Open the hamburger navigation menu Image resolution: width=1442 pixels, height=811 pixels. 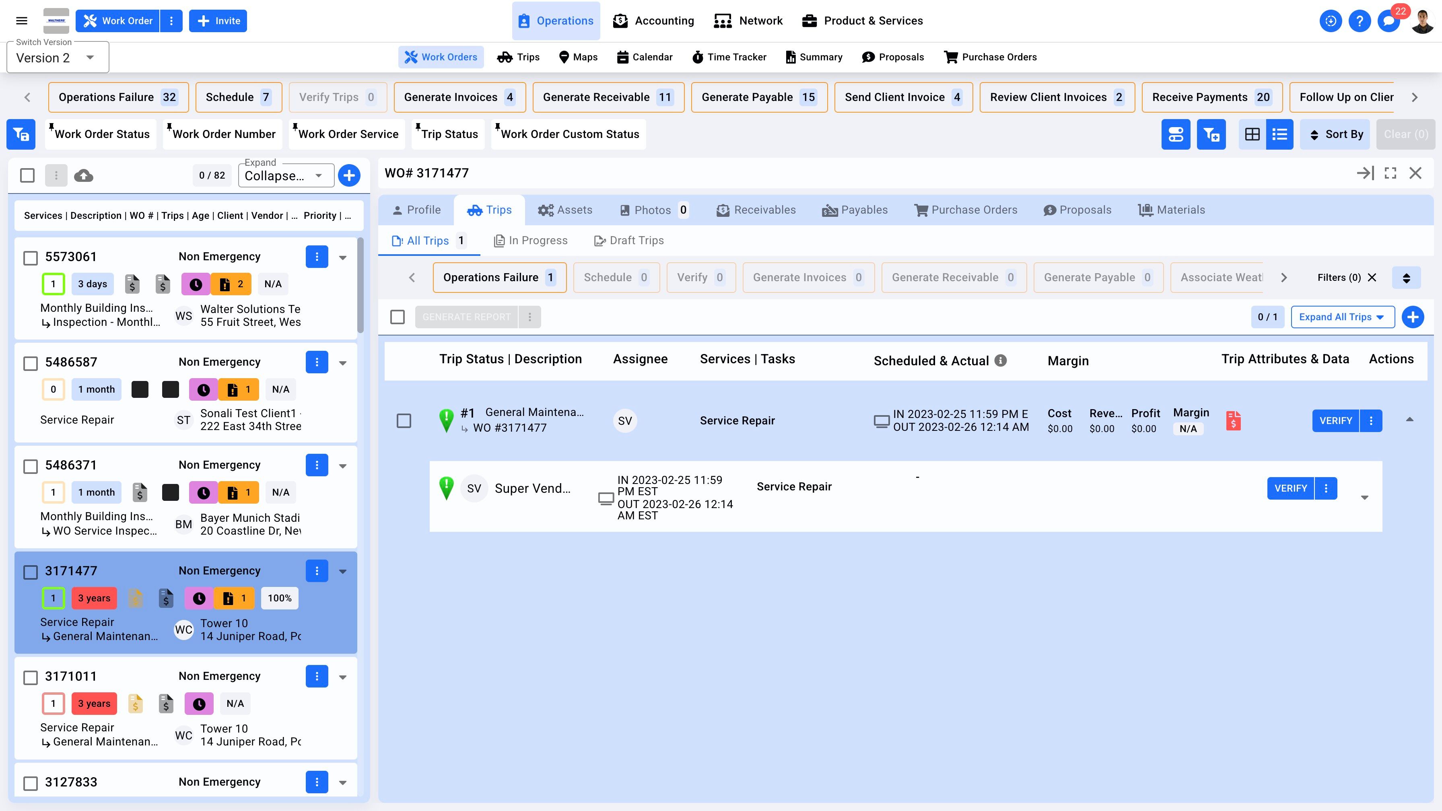pyautogui.click(x=22, y=21)
